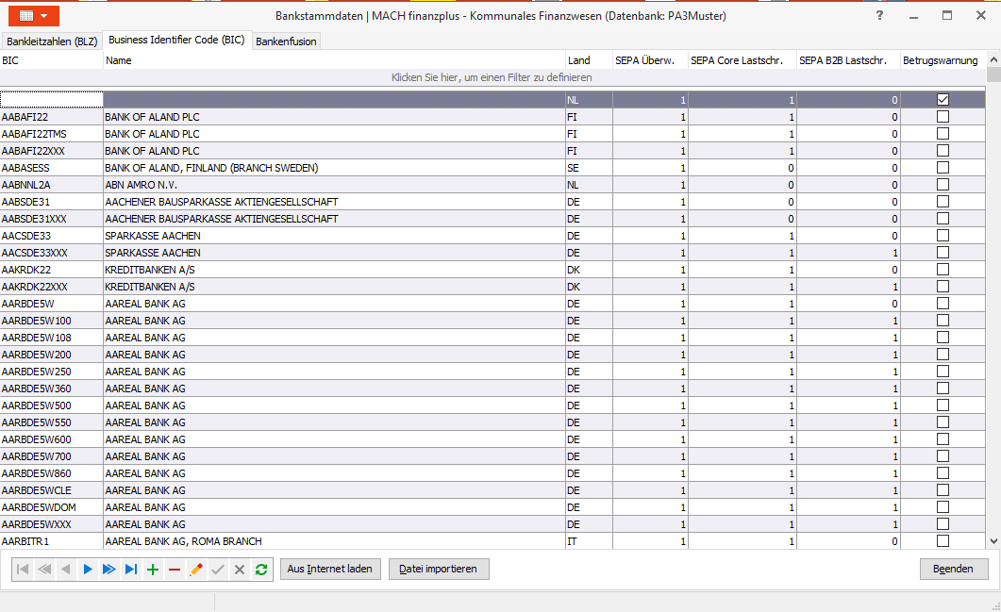Image resolution: width=1001 pixels, height=612 pixels.
Task: Click the Datei importieren button
Action: (x=439, y=570)
